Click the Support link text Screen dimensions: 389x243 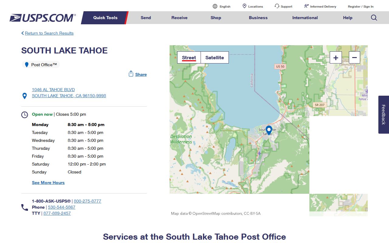coord(286,6)
